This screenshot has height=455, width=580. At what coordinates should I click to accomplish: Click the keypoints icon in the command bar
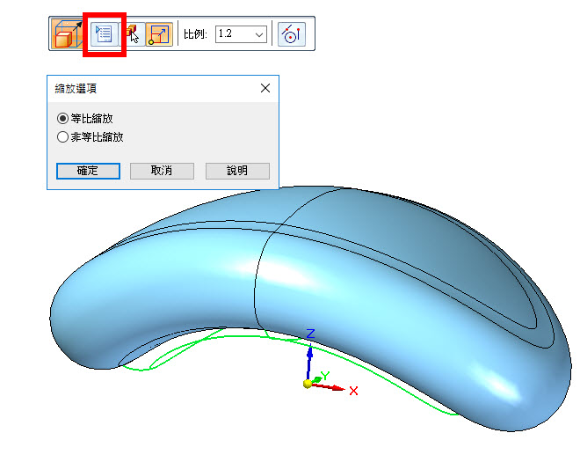point(292,34)
